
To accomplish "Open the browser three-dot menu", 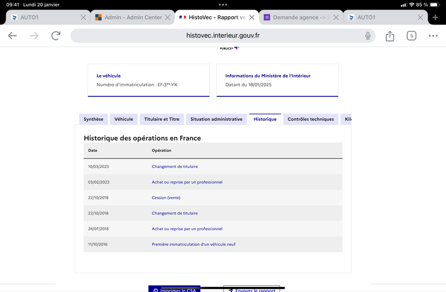I will tap(433, 36).
